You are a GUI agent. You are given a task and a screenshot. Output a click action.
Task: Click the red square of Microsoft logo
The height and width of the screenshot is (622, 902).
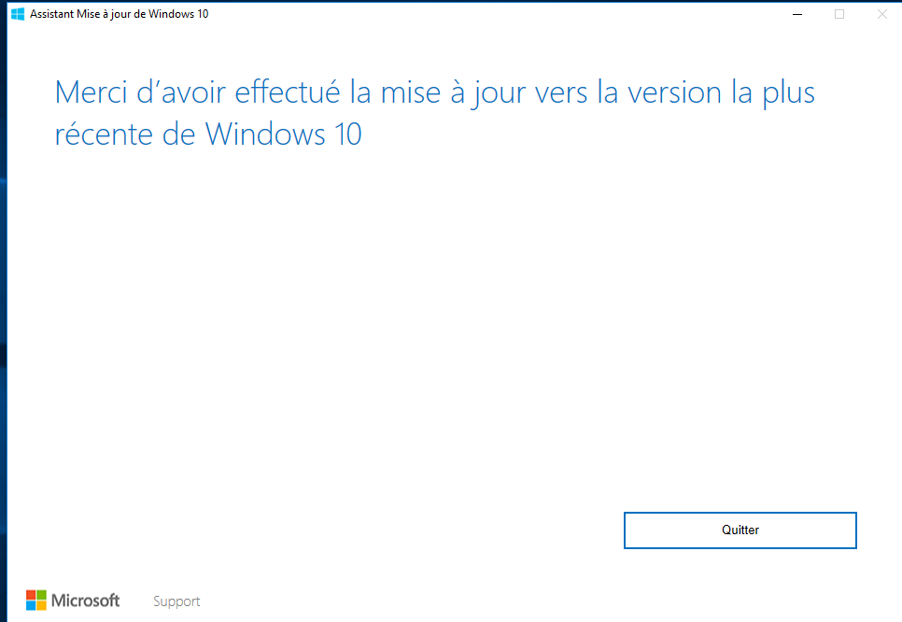[x=31, y=595]
